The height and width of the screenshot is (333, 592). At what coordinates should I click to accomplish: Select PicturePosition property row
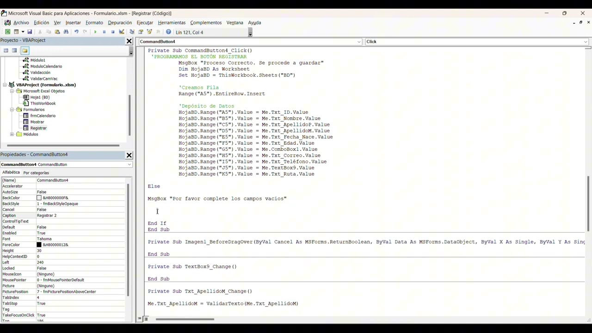pyautogui.click(x=63, y=292)
